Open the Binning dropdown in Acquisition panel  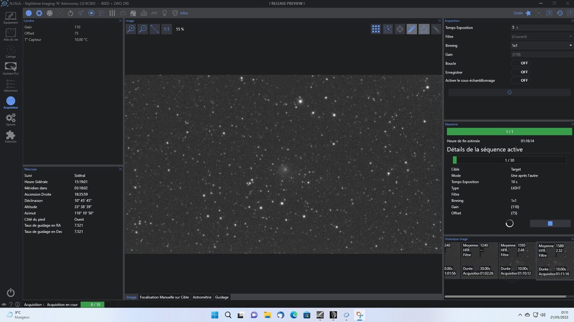pos(542,45)
